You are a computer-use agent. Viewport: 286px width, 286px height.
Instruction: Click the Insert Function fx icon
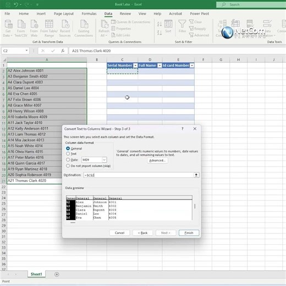tap(63, 51)
